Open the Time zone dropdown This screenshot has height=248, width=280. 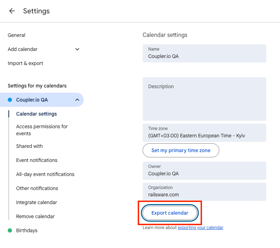tap(204, 133)
